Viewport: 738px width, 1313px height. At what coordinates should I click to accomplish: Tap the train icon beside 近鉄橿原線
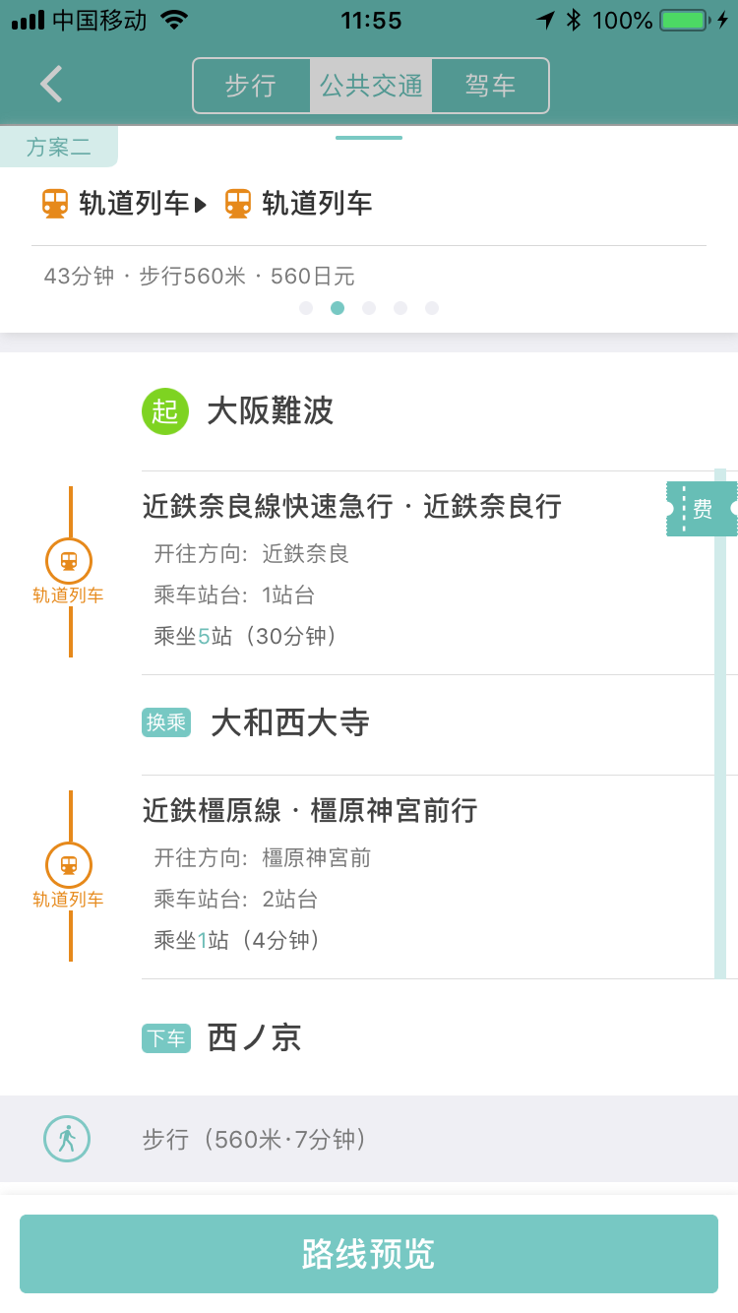pos(69,865)
